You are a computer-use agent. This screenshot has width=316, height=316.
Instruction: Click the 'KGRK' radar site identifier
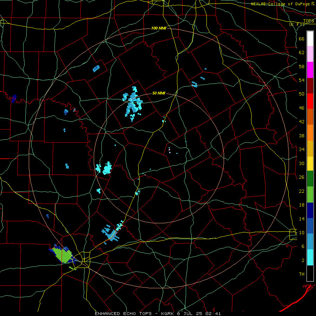pyautogui.click(x=167, y=314)
